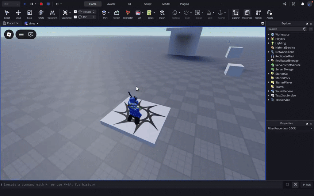Click the Color palette icon
Screen dimensions: 314x196
coord(186,13)
